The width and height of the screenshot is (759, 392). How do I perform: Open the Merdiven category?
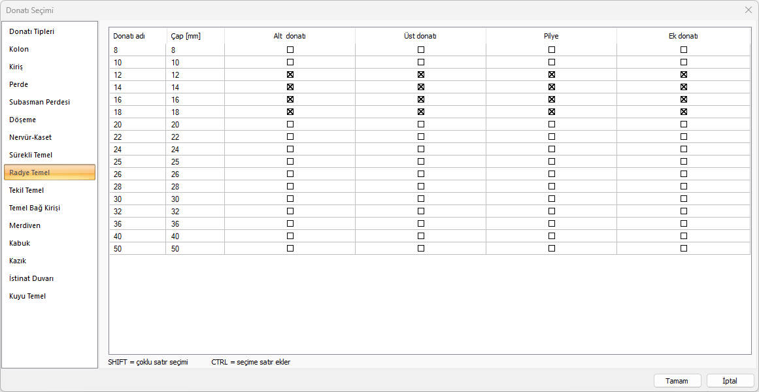[25, 225]
